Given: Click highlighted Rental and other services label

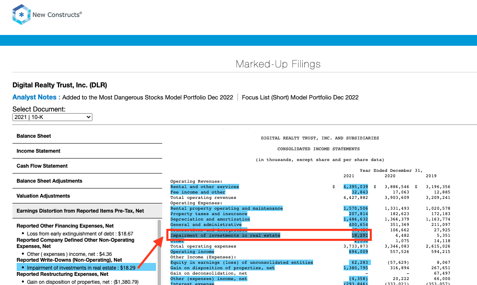Looking at the screenshot, I should [205, 187].
